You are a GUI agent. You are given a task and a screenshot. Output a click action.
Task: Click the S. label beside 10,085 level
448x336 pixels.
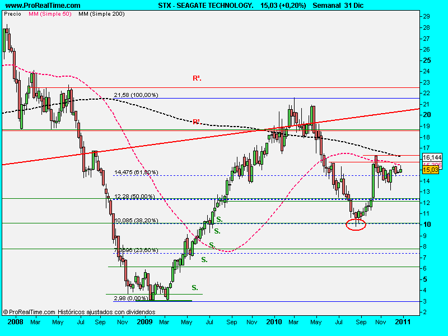coord(219,220)
